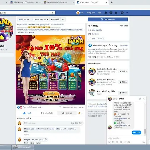
Task: Open AMD Software taskbar item
Action: tap(23, 147)
